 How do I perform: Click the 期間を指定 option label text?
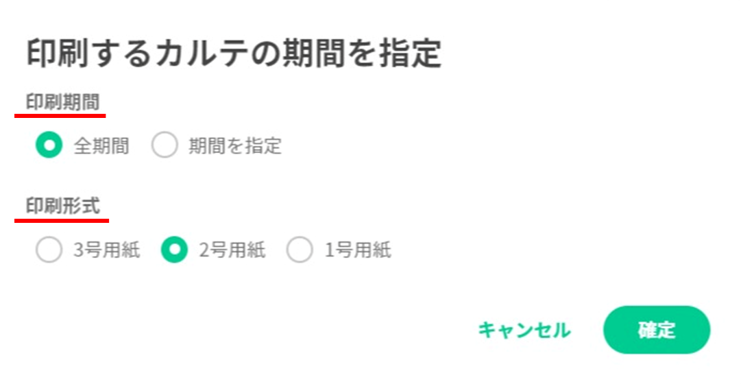coord(235,146)
